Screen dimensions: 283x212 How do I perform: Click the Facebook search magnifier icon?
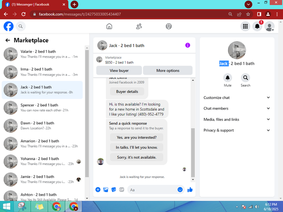20,27
